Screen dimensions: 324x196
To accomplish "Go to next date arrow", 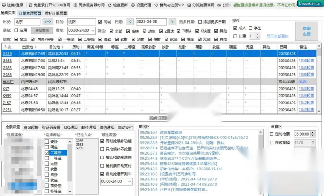I will (172, 22).
